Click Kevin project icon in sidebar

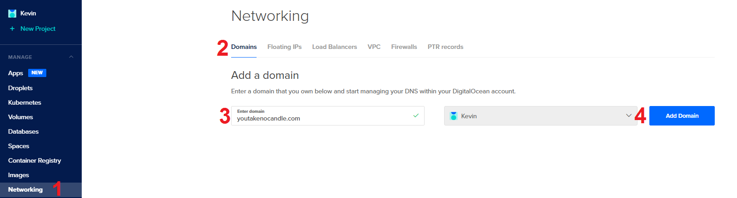12,14
